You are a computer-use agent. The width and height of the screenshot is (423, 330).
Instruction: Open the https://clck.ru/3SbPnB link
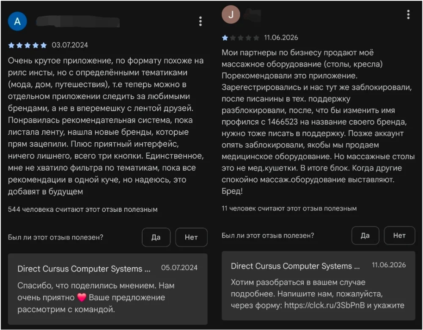324,305
